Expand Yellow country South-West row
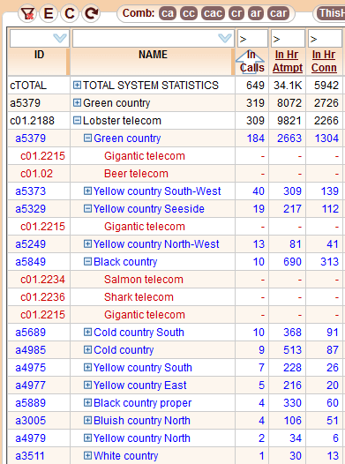 click(x=87, y=191)
